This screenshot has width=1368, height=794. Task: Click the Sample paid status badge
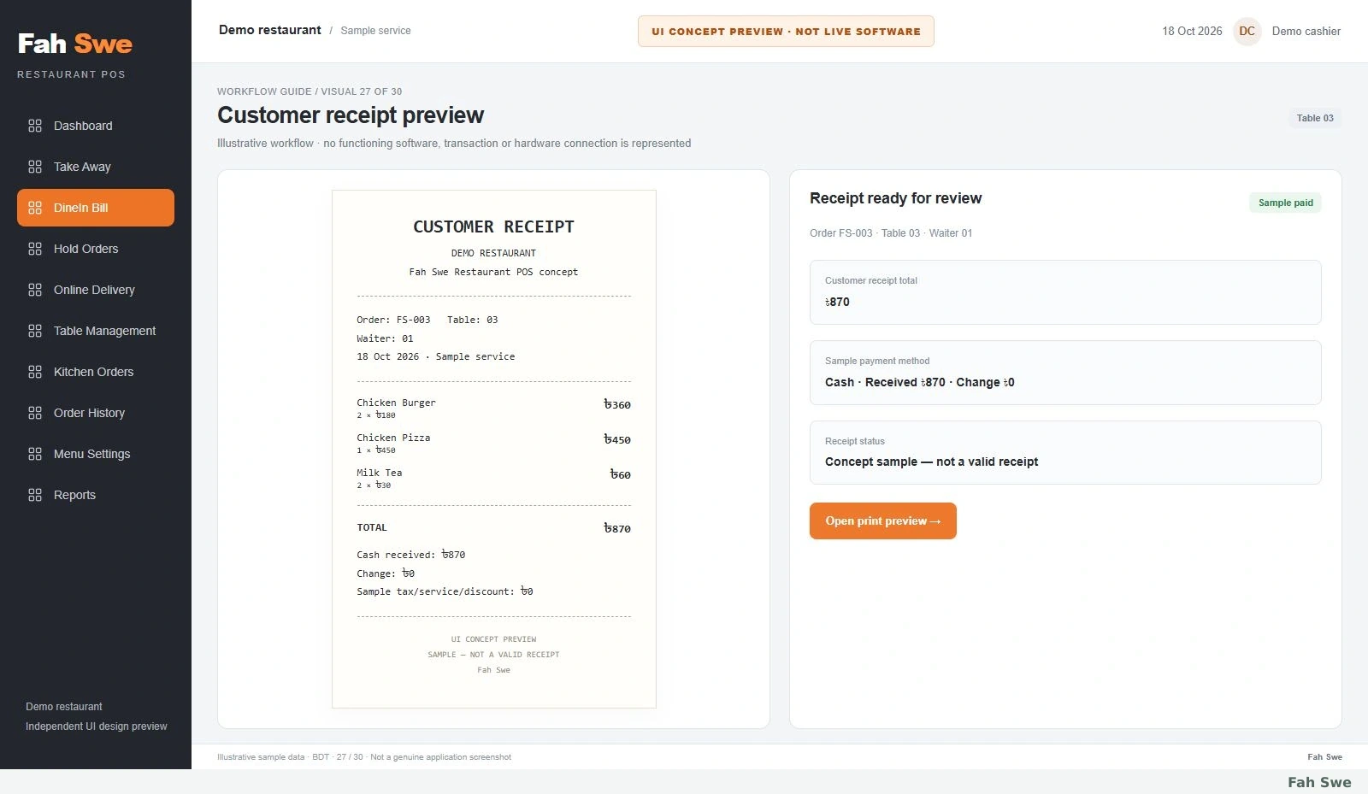[x=1285, y=203]
